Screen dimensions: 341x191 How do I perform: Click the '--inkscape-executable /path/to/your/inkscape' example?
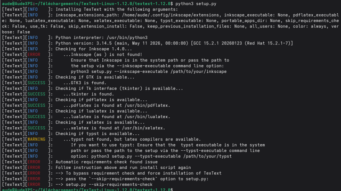pyautogui.click(x=169, y=72)
